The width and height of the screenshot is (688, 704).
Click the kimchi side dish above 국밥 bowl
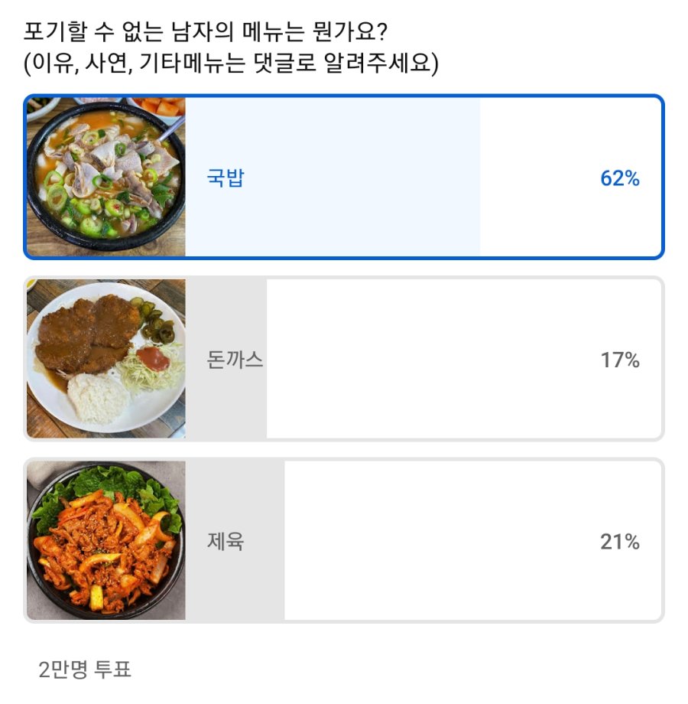tap(161, 106)
